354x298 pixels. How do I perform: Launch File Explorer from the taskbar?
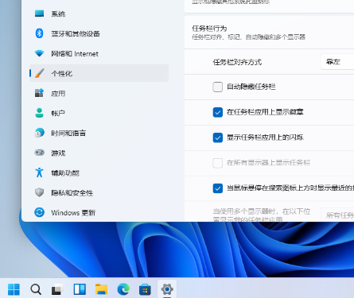click(x=101, y=289)
